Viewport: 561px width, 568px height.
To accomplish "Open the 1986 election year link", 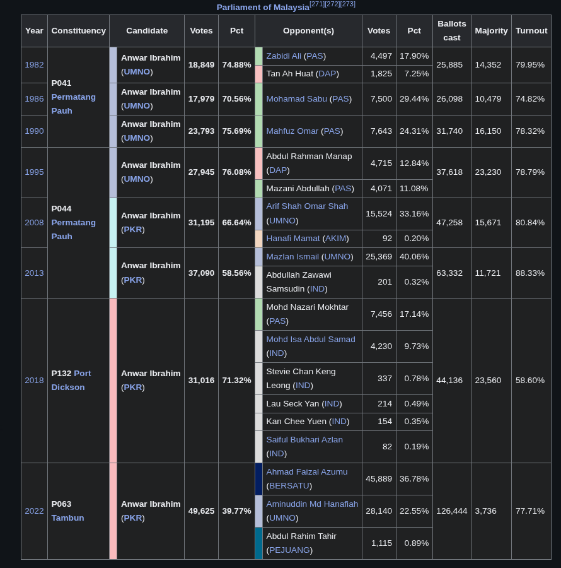I will pyautogui.click(x=34, y=99).
